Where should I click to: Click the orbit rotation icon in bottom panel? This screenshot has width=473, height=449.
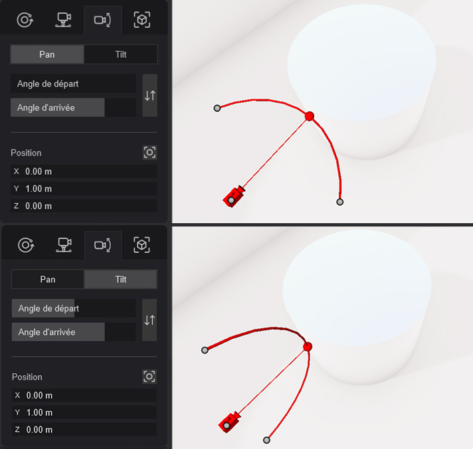coord(26,245)
